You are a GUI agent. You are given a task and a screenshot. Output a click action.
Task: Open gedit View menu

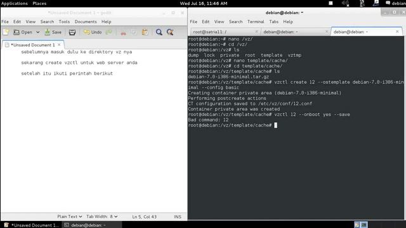[x=30, y=22]
